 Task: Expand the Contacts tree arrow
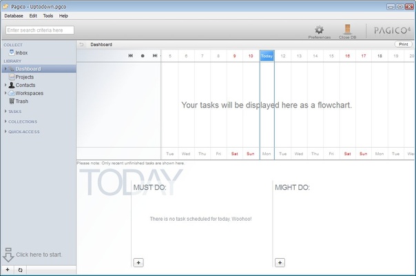pos(6,85)
